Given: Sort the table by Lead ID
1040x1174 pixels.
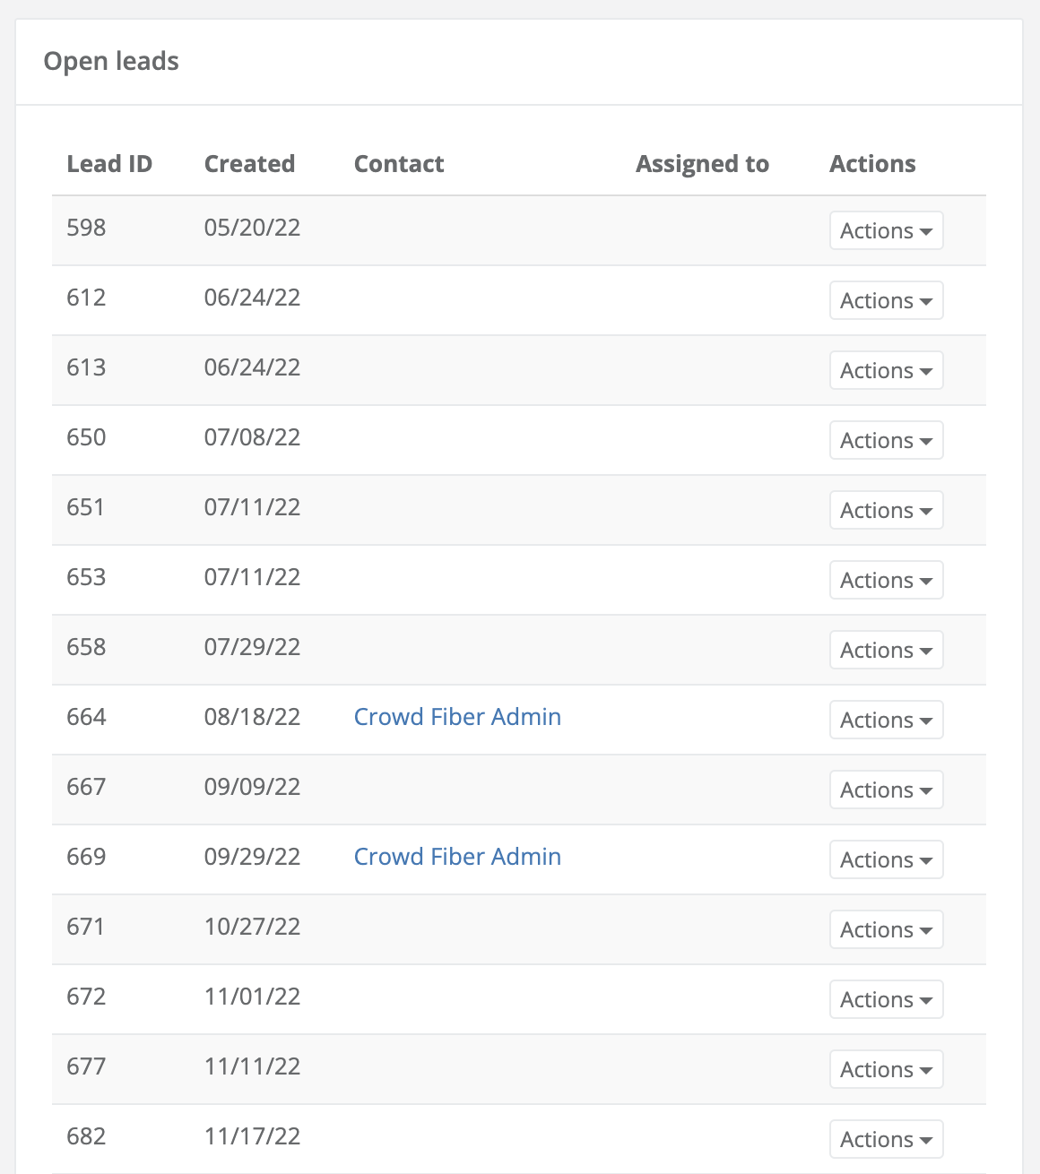Looking at the screenshot, I should pos(109,164).
